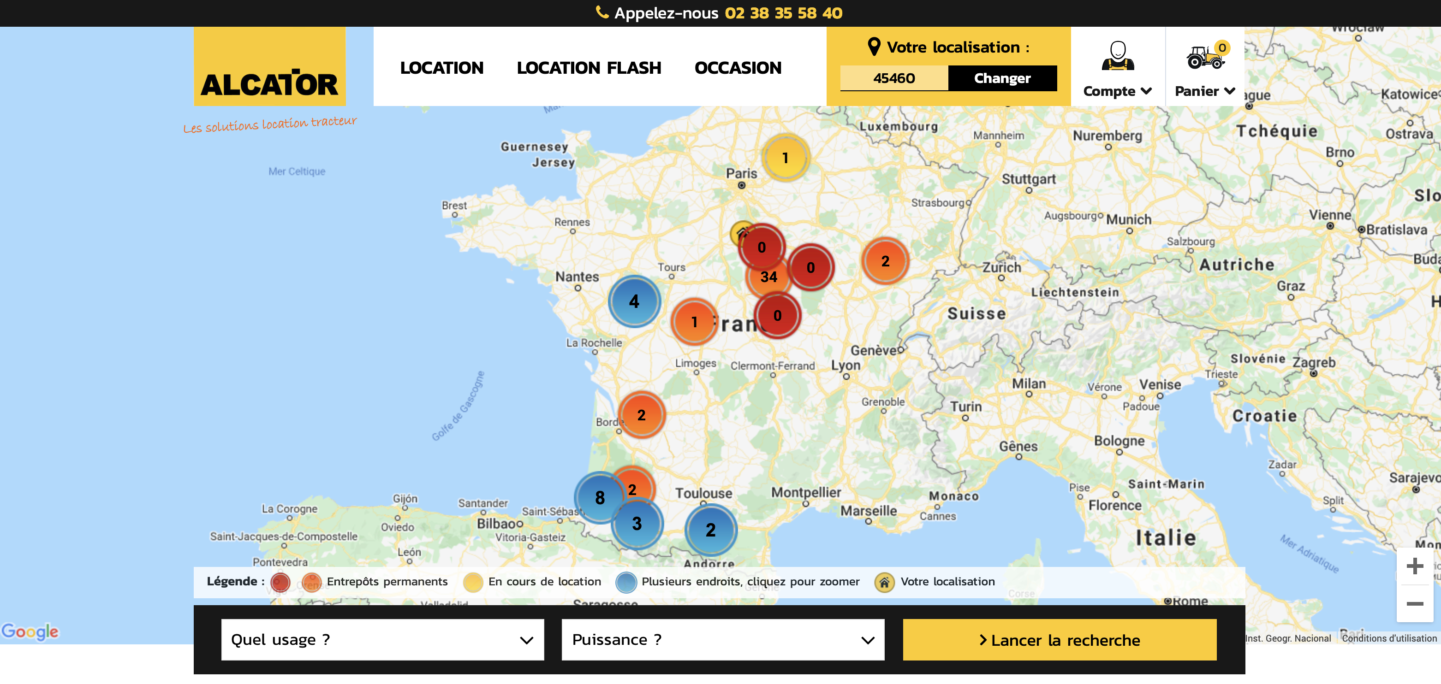Click the Panier tractor icon

pos(1204,57)
